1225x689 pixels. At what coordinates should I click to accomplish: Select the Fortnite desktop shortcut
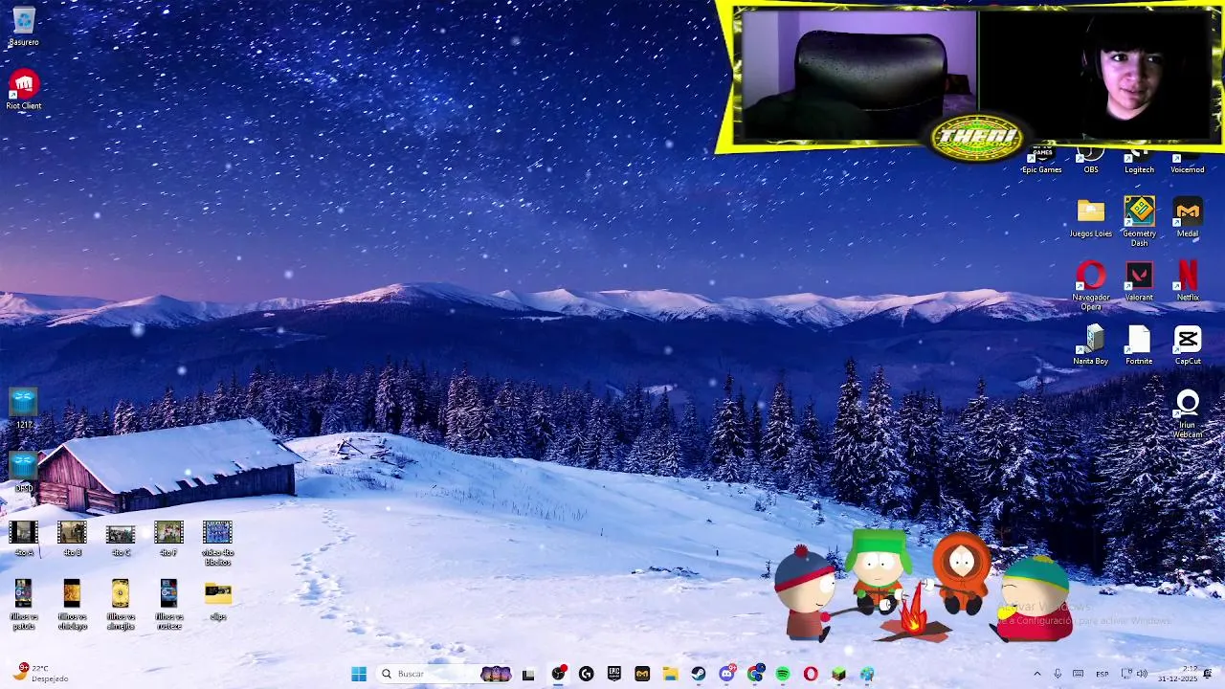point(1139,345)
